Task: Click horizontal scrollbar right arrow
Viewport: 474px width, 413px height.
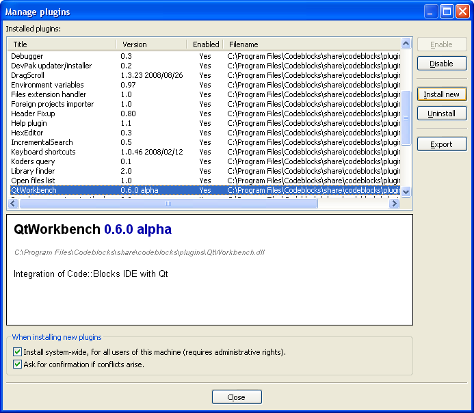Action: point(394,204)
